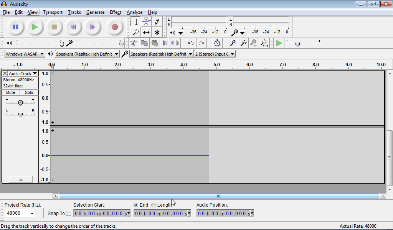This screenshot has height=230, width=393.
Task: Open the Windows WASAPI host dropdown
Action: (x=25, y=54)
